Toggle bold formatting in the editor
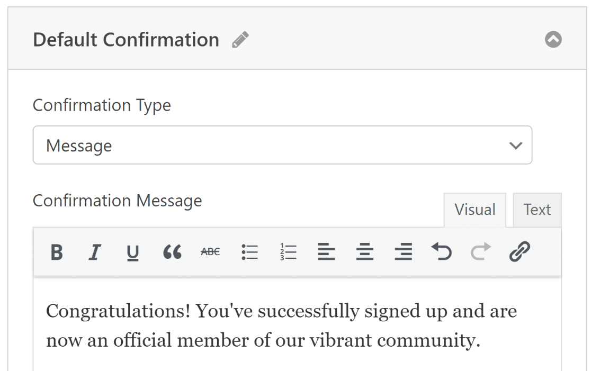 point(57,252)
